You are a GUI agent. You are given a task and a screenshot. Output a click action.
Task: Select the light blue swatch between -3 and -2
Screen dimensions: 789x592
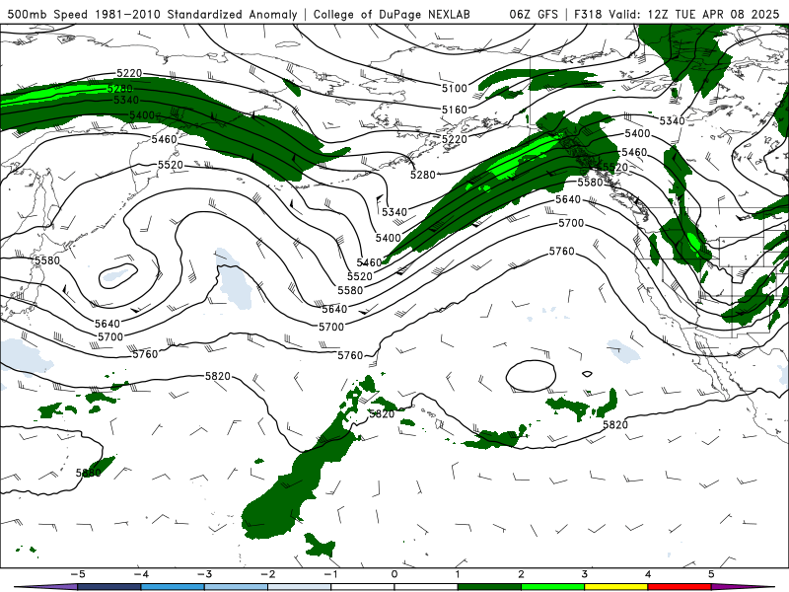pyautogui.click(x=236, y=587)
